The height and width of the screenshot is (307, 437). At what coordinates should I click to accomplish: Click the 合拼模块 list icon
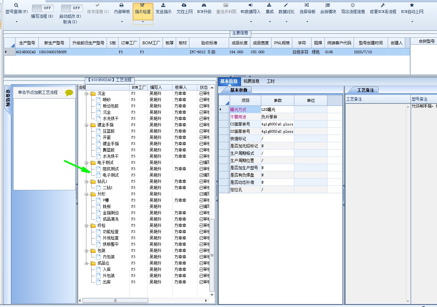click(x=328, y=5)
